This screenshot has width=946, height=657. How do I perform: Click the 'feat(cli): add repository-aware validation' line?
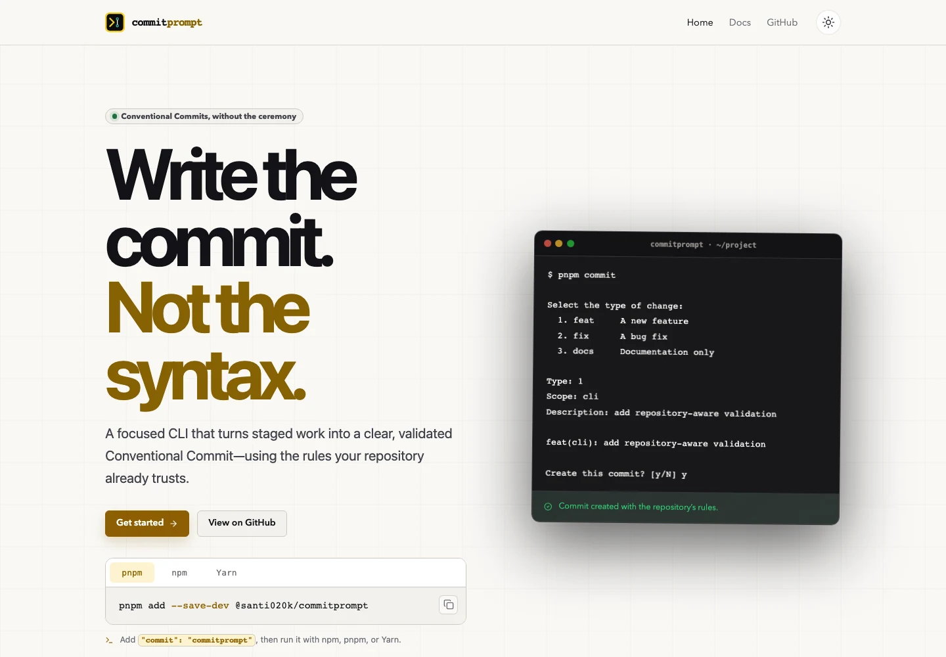point(656,443)
